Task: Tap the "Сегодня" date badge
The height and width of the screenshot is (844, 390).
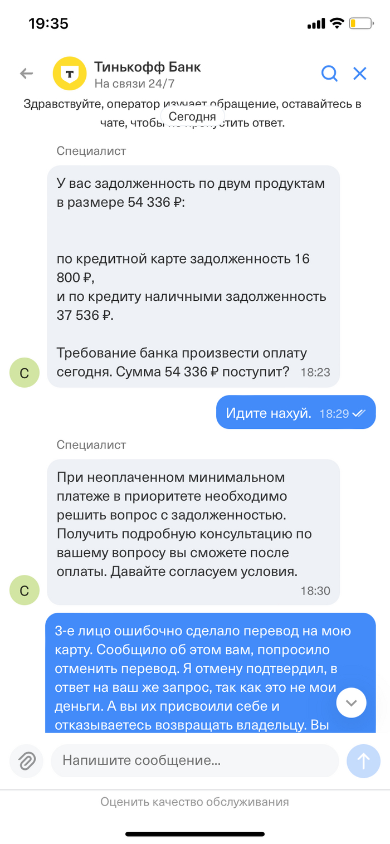Action: tap(192, 117)
